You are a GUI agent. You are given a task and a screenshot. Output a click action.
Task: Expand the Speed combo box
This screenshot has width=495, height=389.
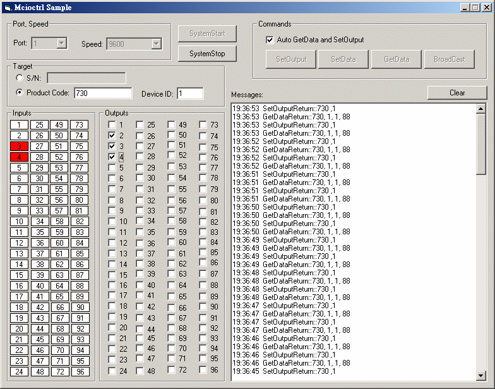(x=156, y=44)
